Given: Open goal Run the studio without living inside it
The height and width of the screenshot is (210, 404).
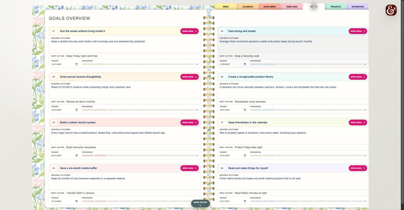Looking at the screenshot, I should [x=190, y=31].
